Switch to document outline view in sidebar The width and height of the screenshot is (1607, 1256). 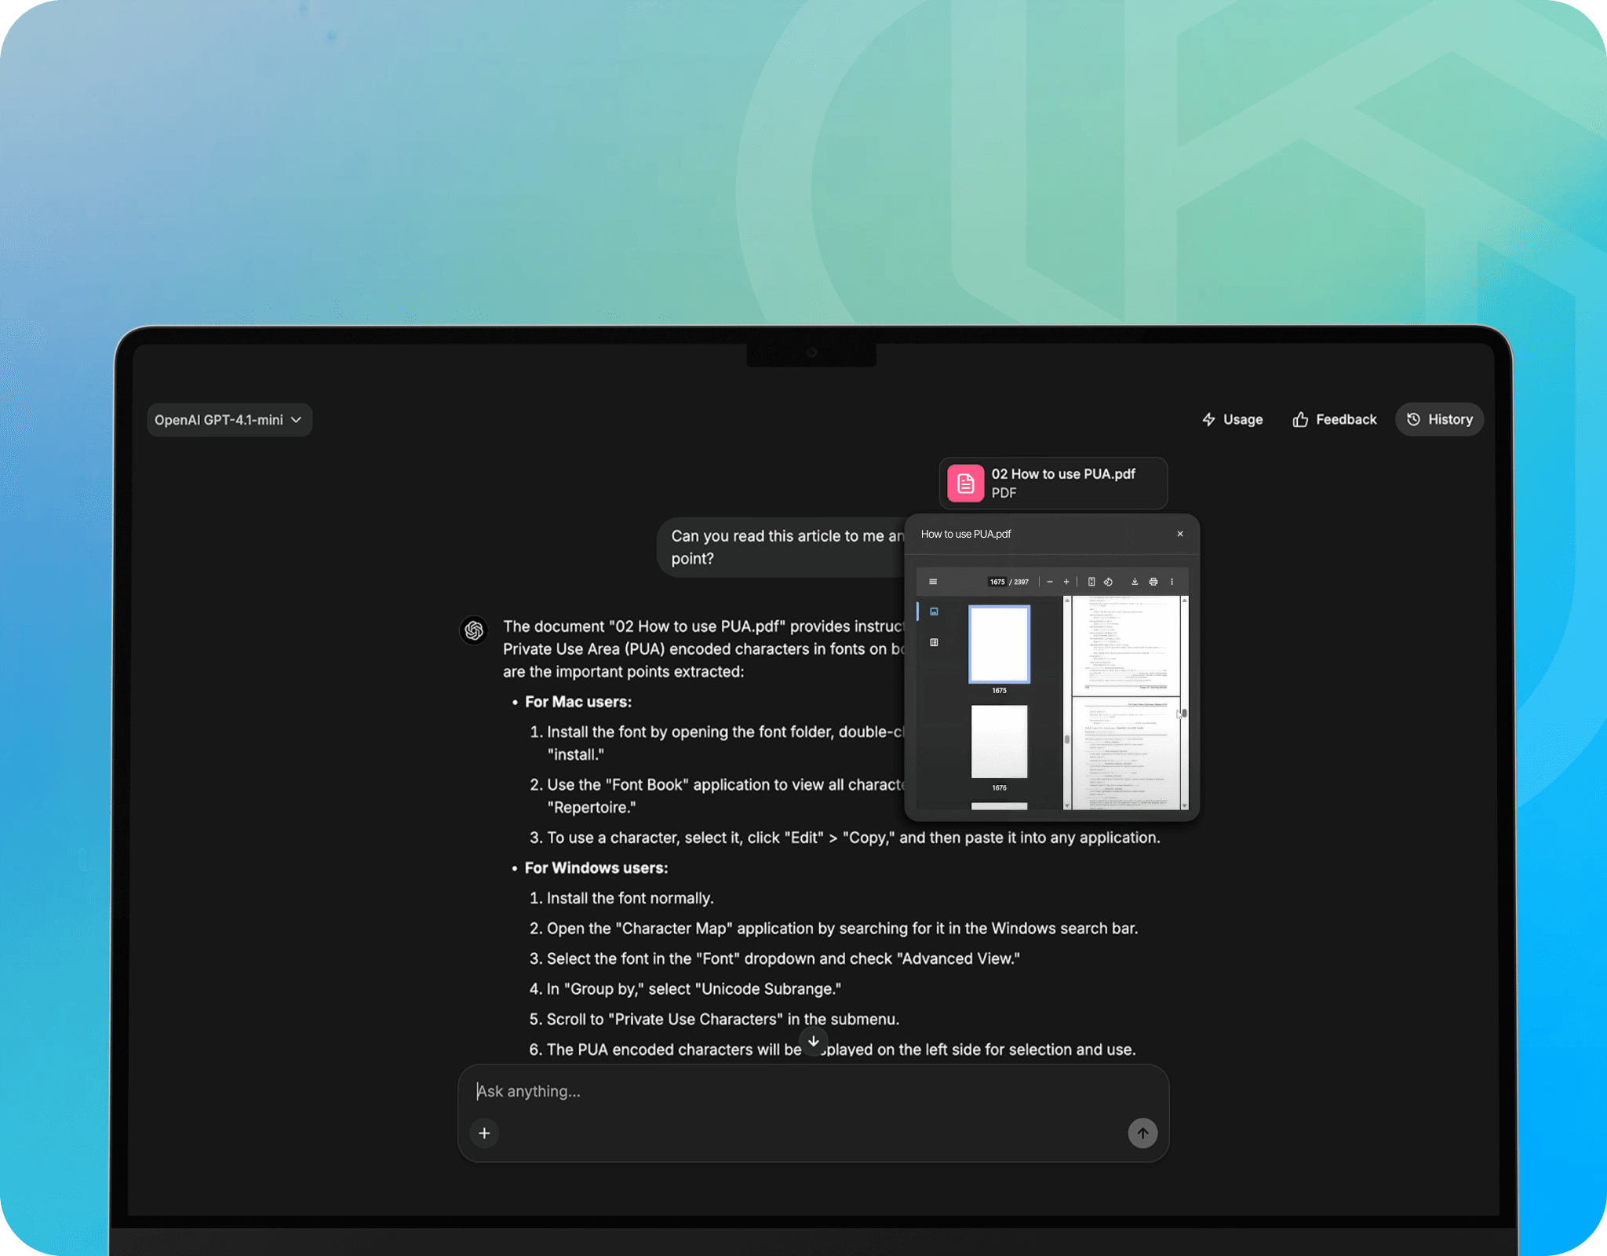pos(934,642)
